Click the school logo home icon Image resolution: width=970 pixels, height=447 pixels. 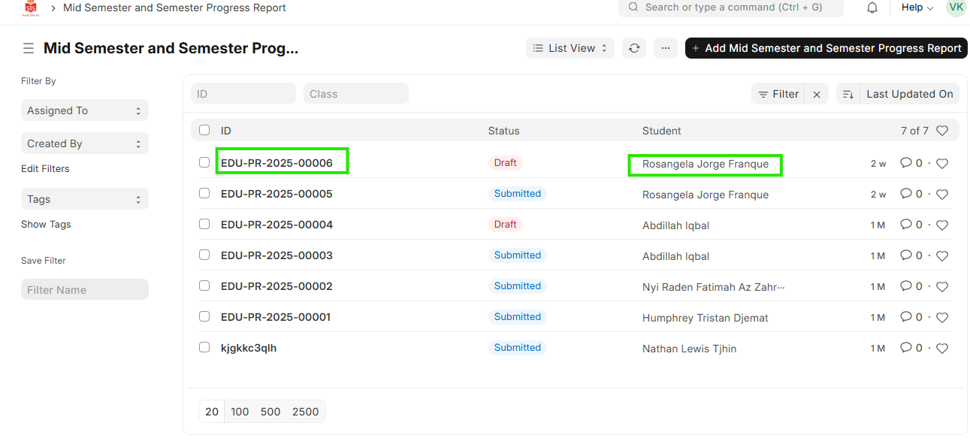tap(31, 8)
